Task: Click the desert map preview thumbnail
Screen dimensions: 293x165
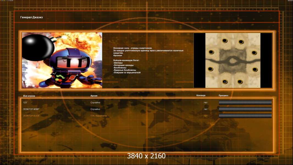Action: point(233,60)
